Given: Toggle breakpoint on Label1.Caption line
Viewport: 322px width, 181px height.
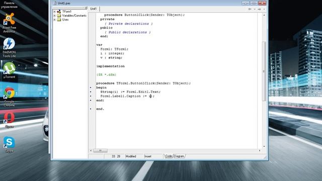Looking at the screenshot, I should click(x=91, y=96).
